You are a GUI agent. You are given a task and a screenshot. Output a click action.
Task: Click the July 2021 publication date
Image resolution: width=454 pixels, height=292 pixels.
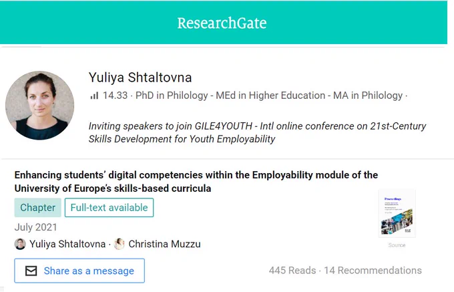35,227
